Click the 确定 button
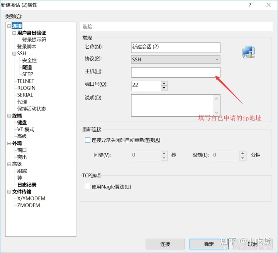 click(209, 244)
